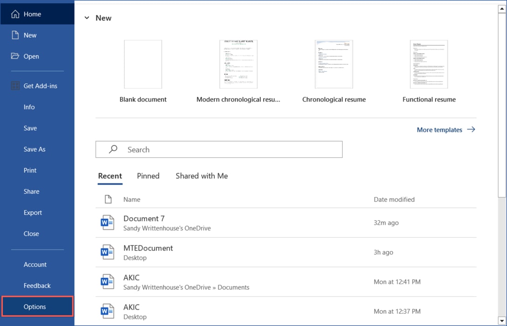Screen dimensions: 507x326
Task: Click the Word icon beside Document 7
Action: (108, 222)
